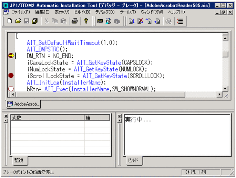Close the output panel with its X

tap(120, 116)
